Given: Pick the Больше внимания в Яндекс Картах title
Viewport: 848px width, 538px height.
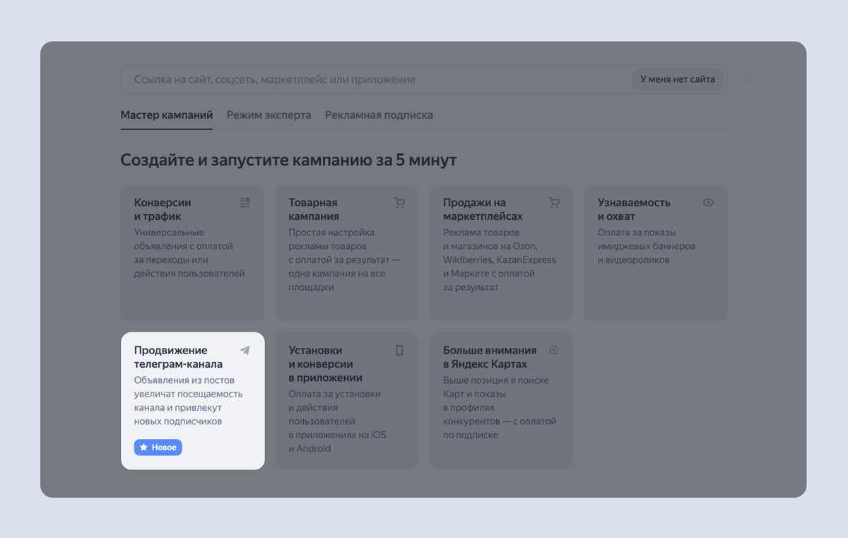Looking at the screenshot, I should point(490,357).
